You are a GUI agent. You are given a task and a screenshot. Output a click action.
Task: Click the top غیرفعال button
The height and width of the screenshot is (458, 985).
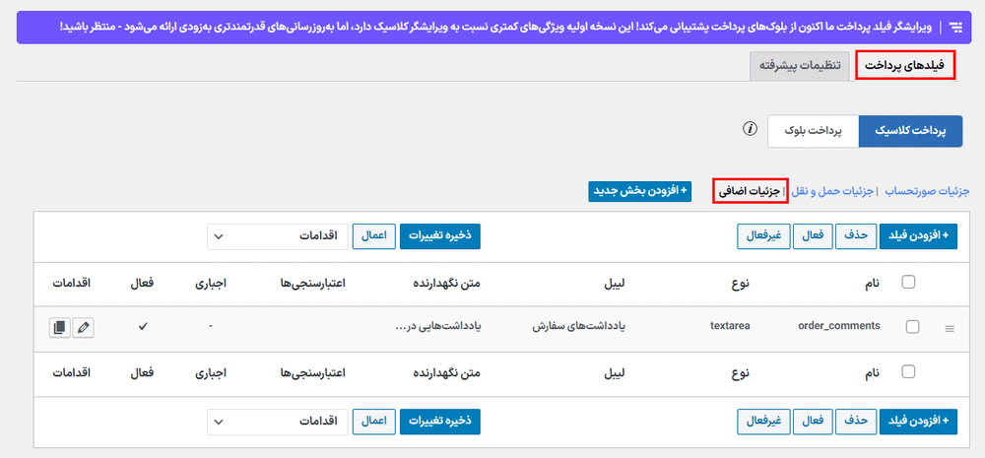tap(763, 236)
